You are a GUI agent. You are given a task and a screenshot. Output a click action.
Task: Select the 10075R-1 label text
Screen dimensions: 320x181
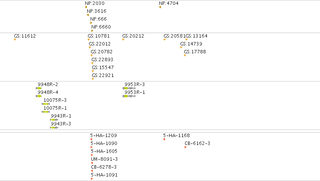tap(55, 108)
